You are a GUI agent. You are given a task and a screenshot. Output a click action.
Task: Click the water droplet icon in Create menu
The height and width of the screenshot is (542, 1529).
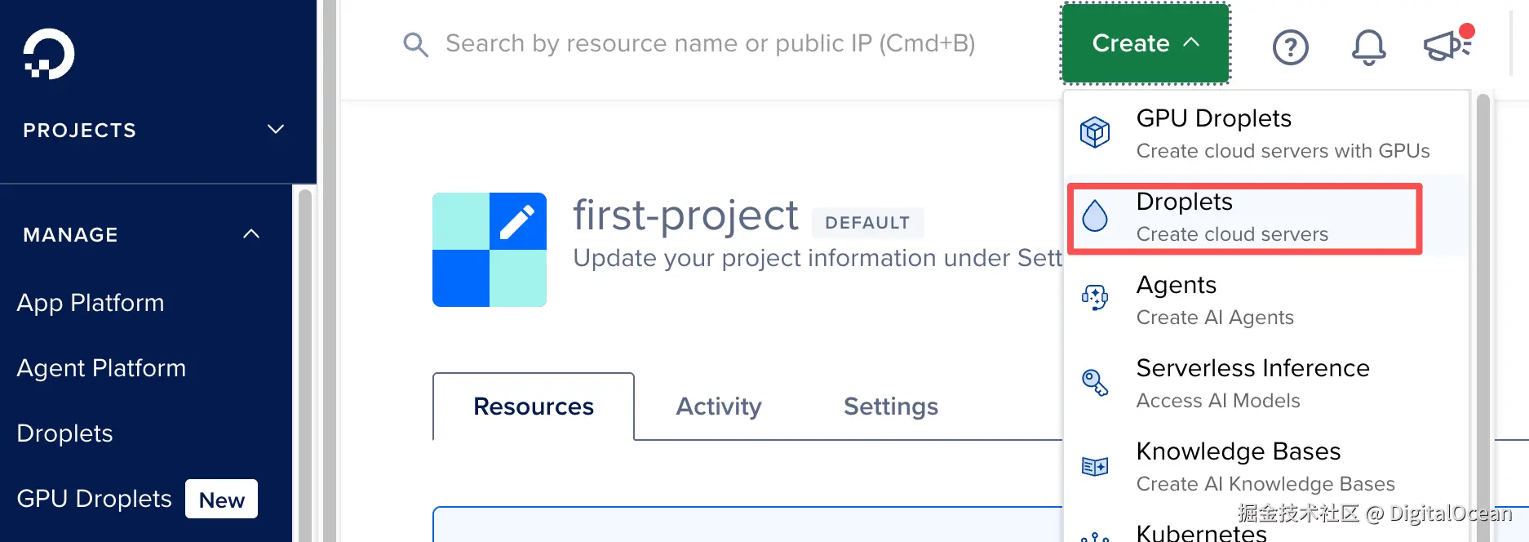(1095, 216)
